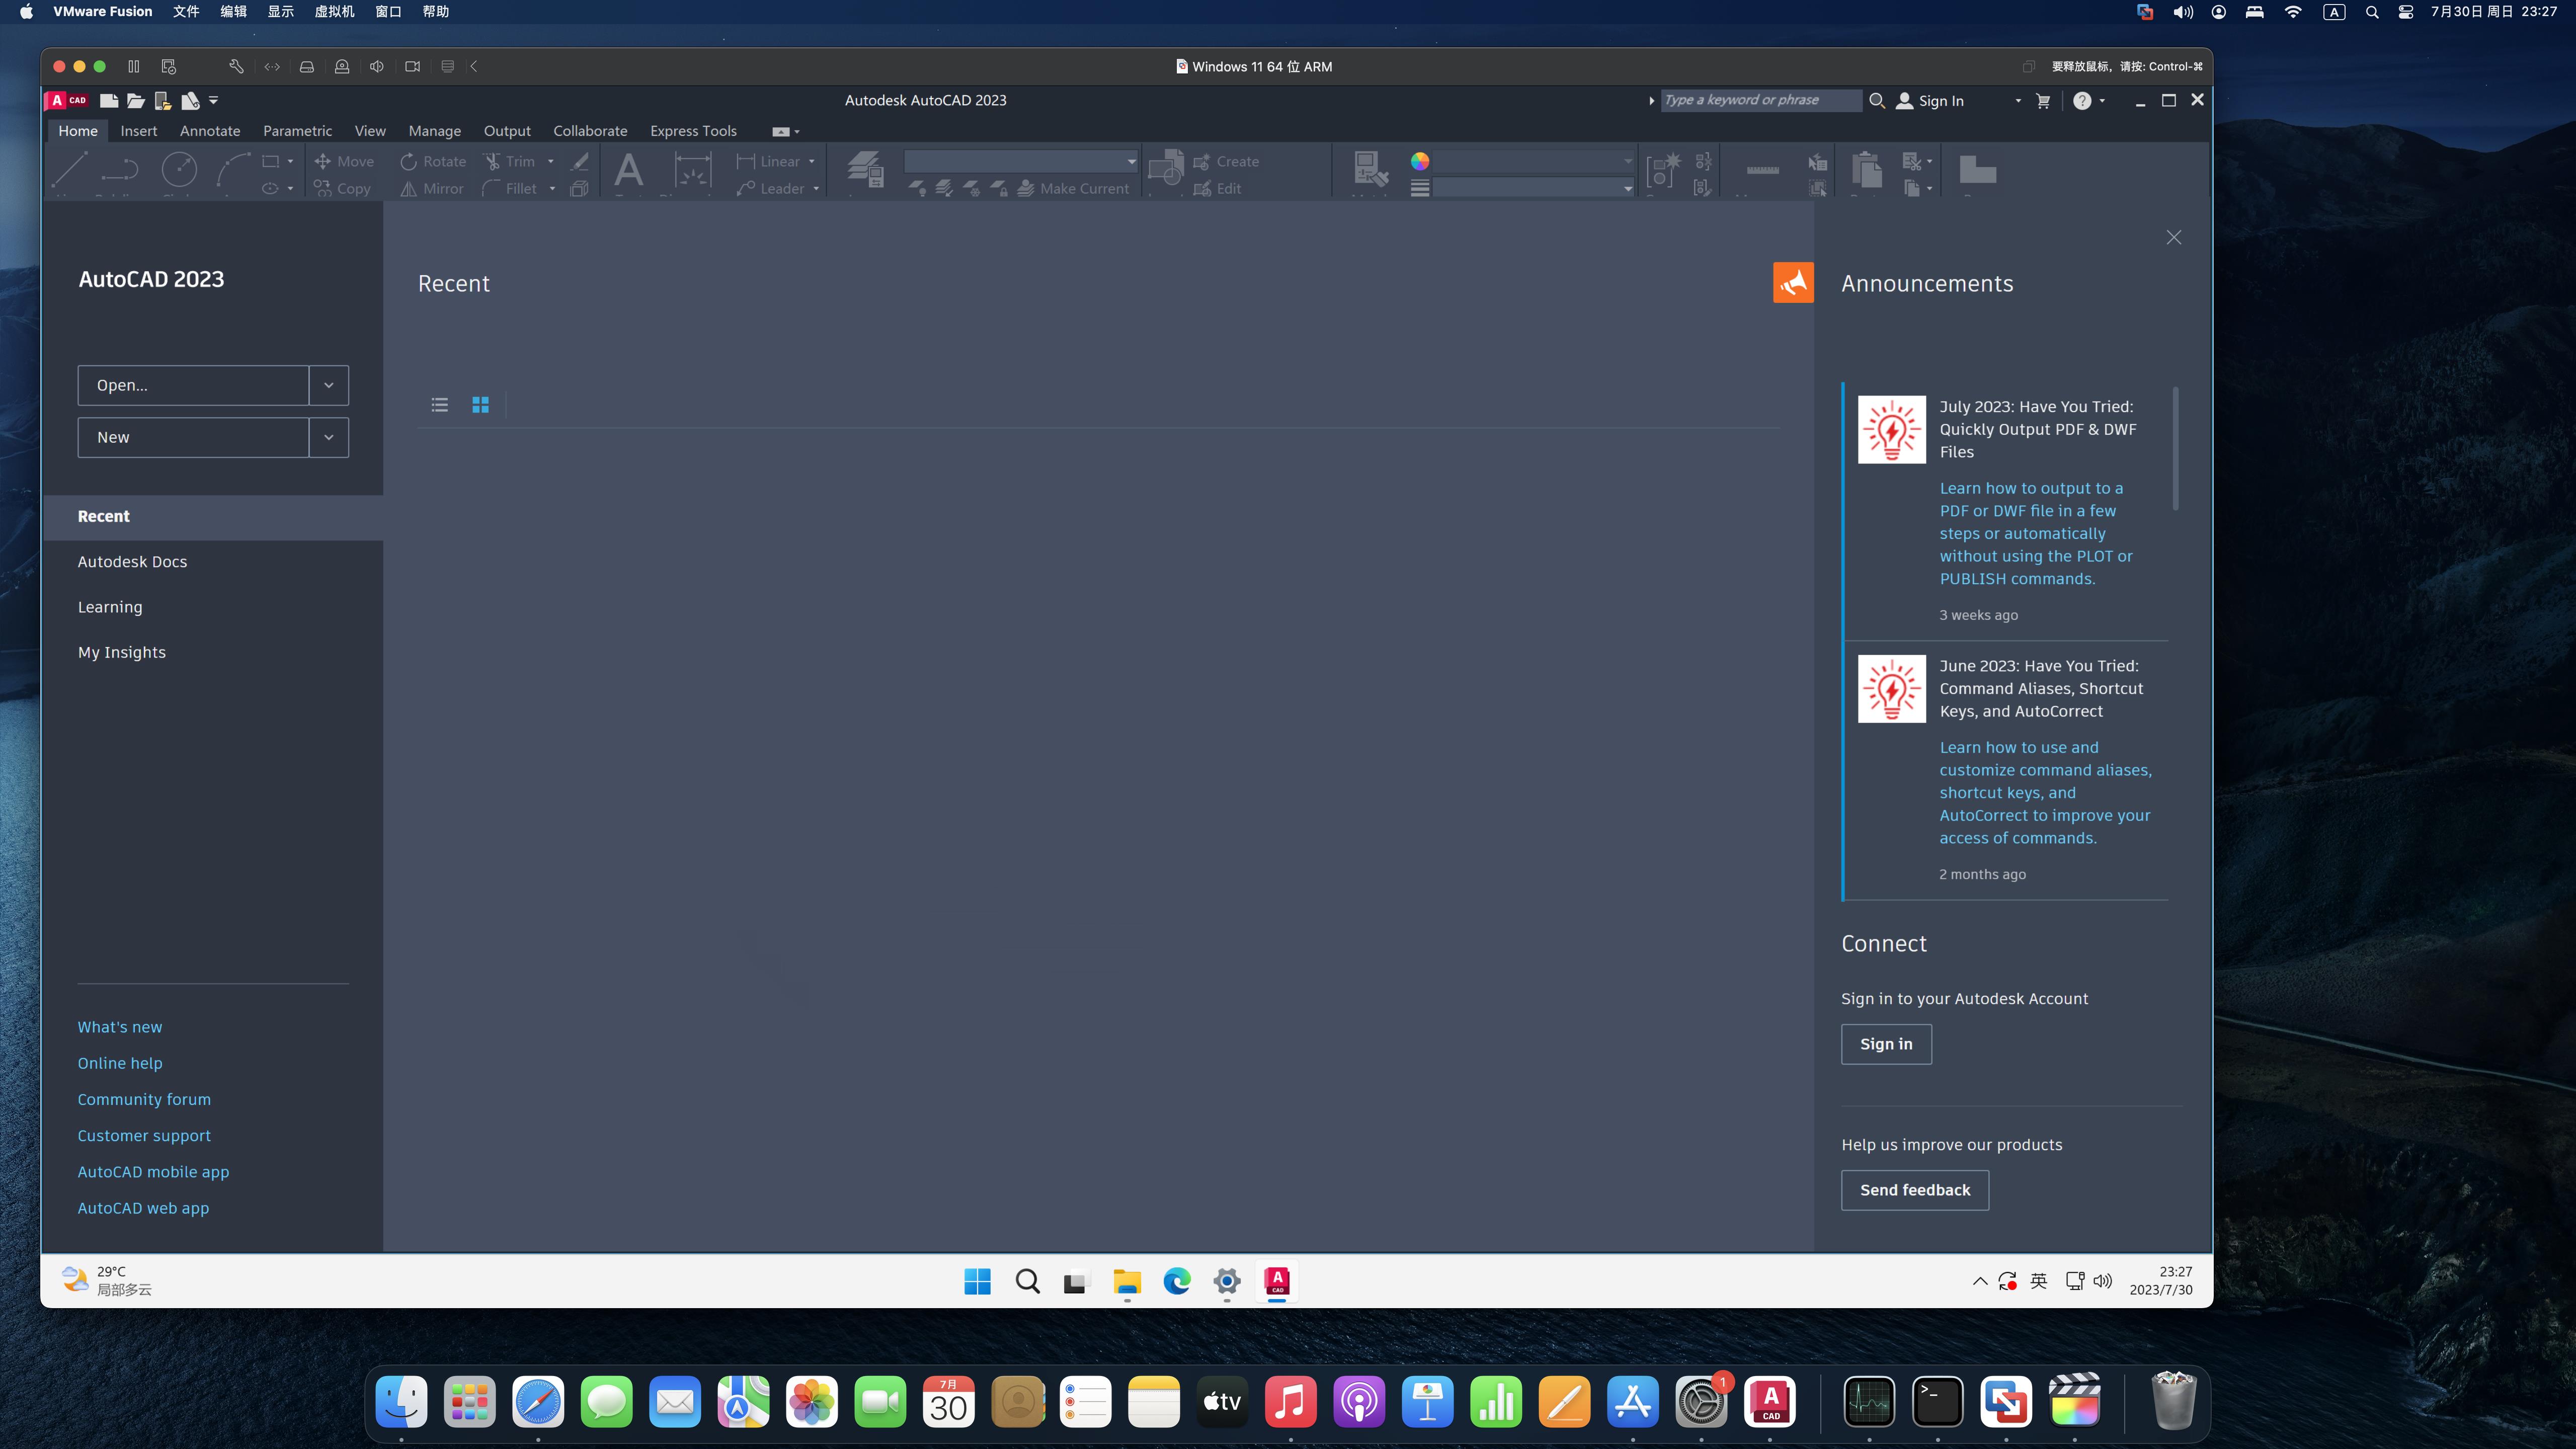
Task: Click the Paste clipboard icon in ribbon
Action: (x=1866, y=170)
